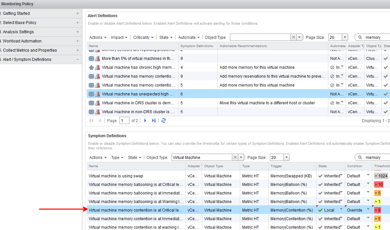Click the last page arrow icon
Viewport: 390px width, 230px height.
click(153, 120)
